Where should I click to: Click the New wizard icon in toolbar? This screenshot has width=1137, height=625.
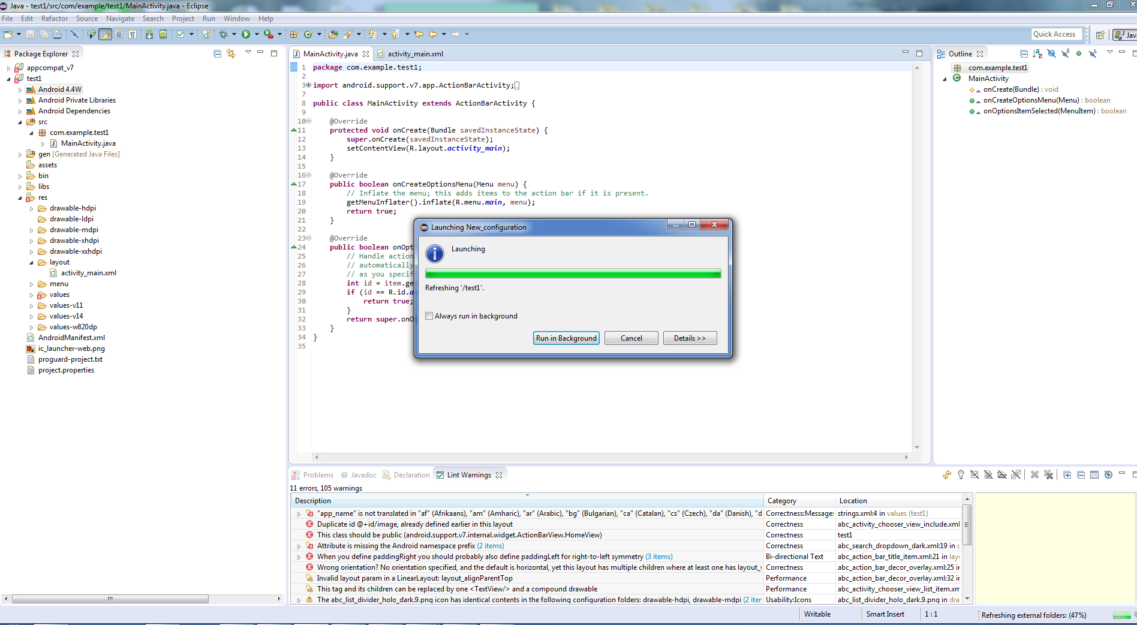8,35
